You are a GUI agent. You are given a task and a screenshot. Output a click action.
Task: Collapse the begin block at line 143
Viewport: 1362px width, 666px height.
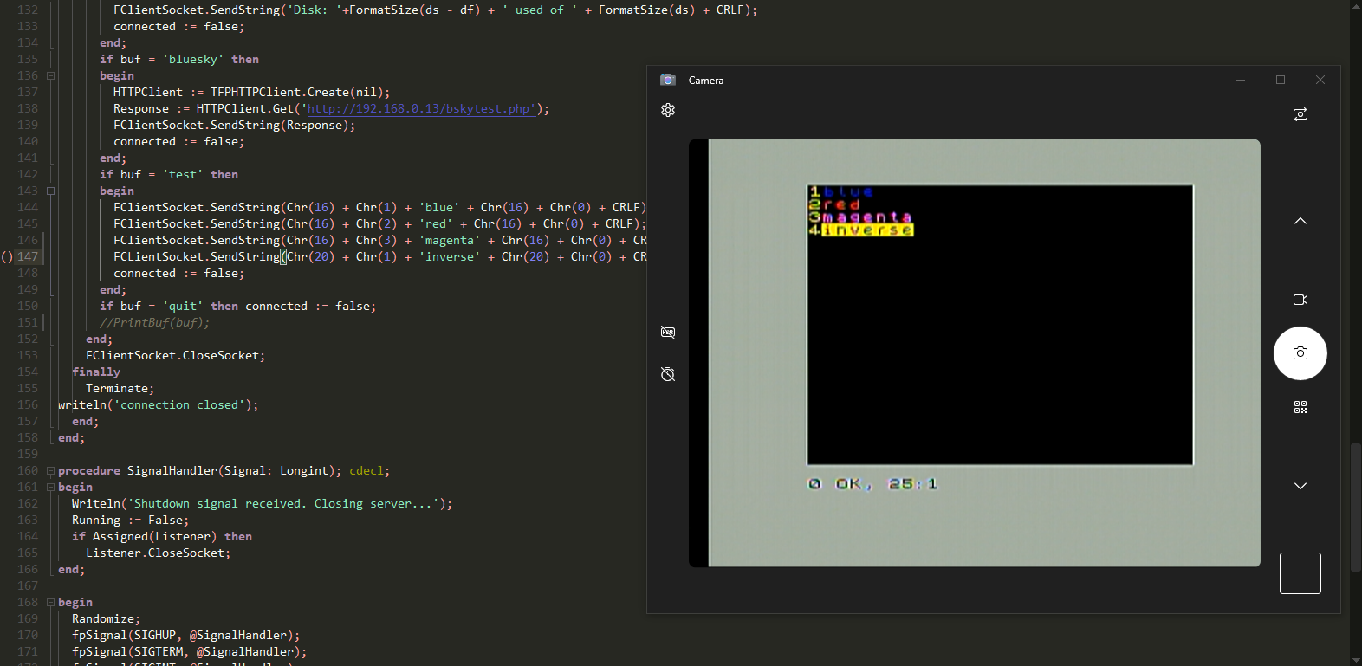(50, 191)
